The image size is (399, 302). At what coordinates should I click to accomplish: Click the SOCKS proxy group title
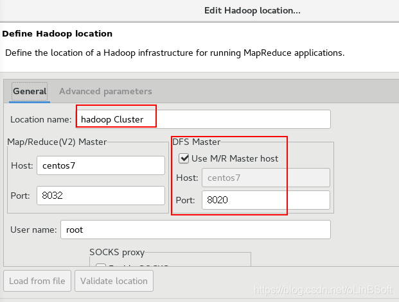(x=117, y=252)
